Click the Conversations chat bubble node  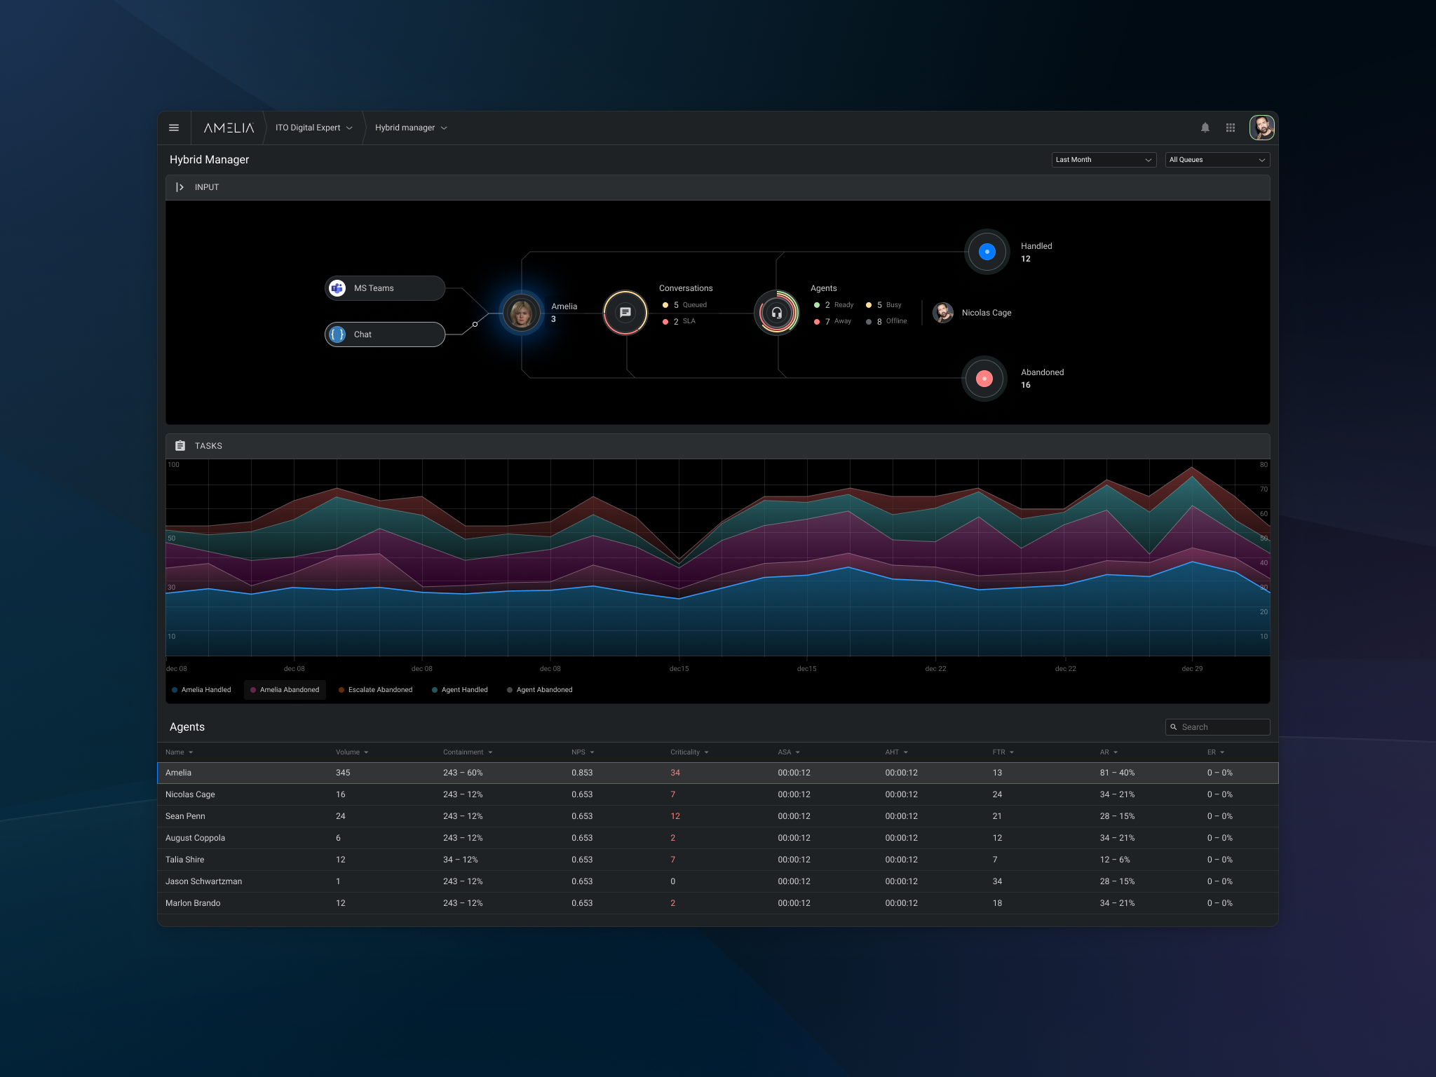coord(625,313)
